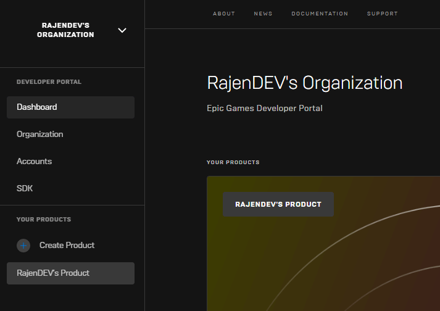This screenshot has width=440, height=311.
Task: Click the DEVELOPER PORTAL section label
Action: coord(49,82)
